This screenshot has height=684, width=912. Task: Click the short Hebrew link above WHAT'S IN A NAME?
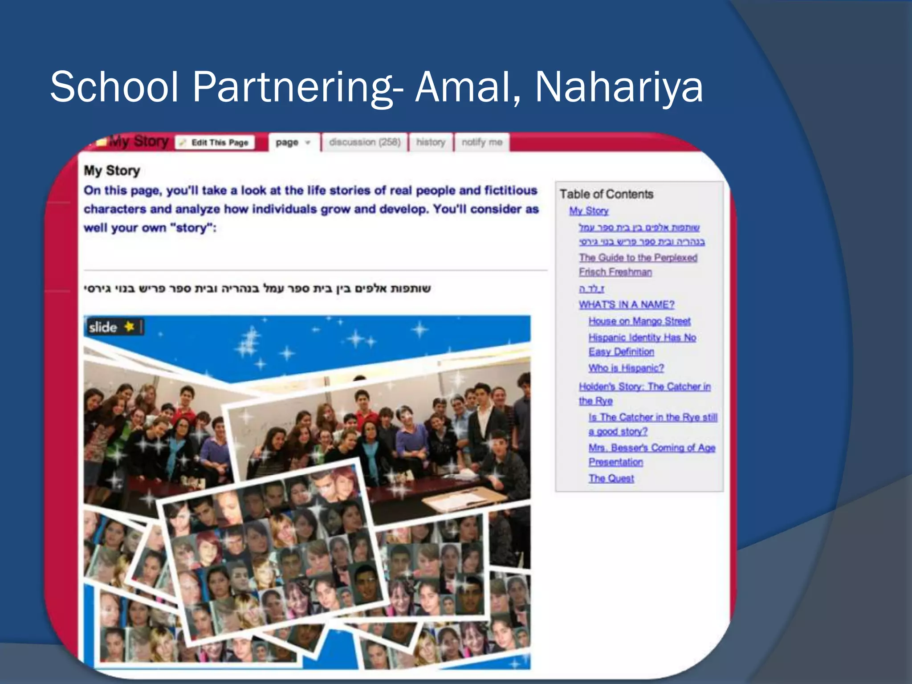591,289
